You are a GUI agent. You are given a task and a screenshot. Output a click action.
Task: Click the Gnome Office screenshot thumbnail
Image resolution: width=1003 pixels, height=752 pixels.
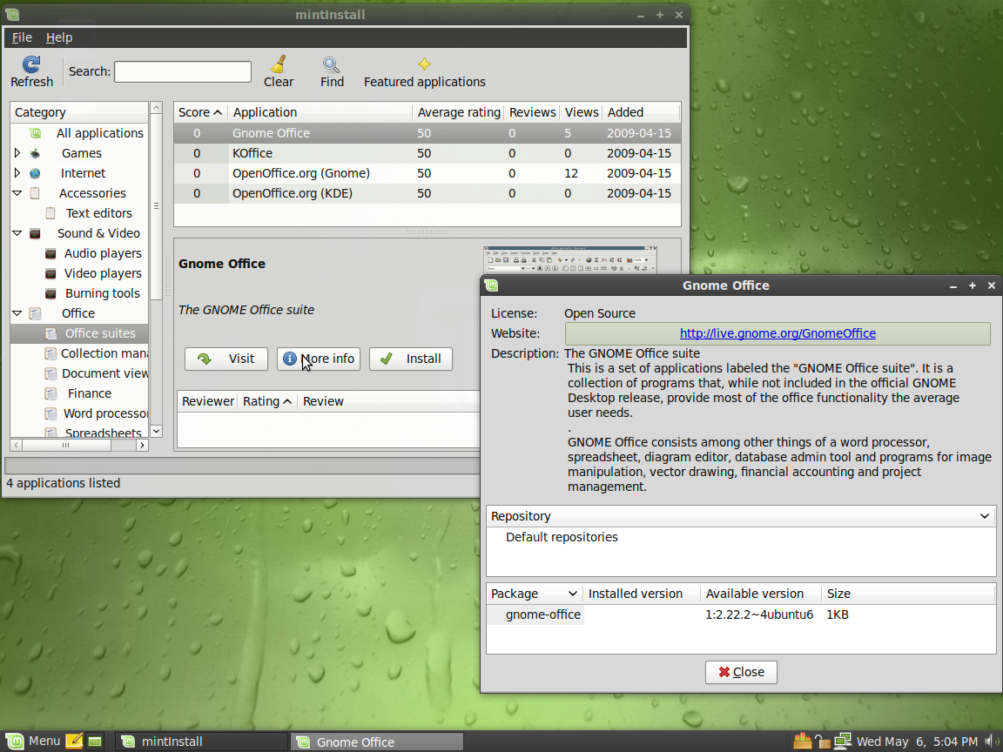(570, 259)
